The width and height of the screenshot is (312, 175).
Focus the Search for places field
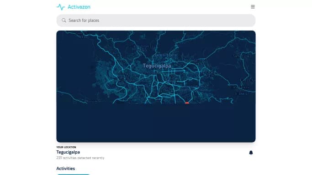tap(156, 21)
